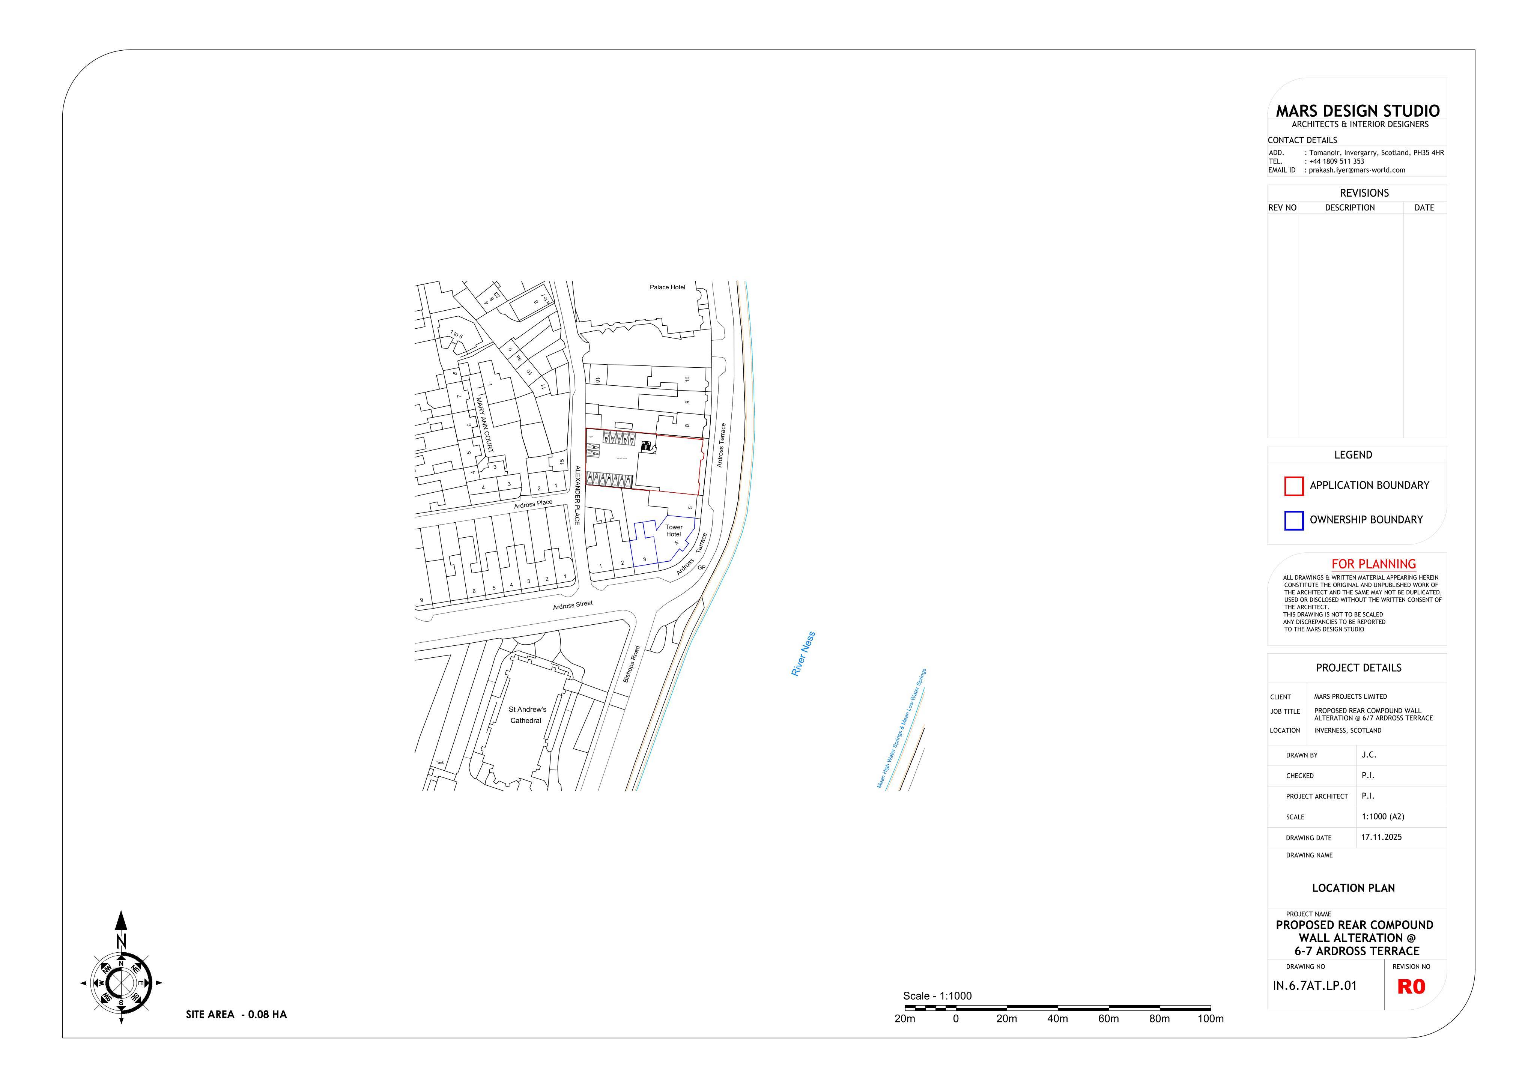Click the 'St Andrew's Cathedral' label
The width and height of the screenshot is (1537, 1087).
527,715
